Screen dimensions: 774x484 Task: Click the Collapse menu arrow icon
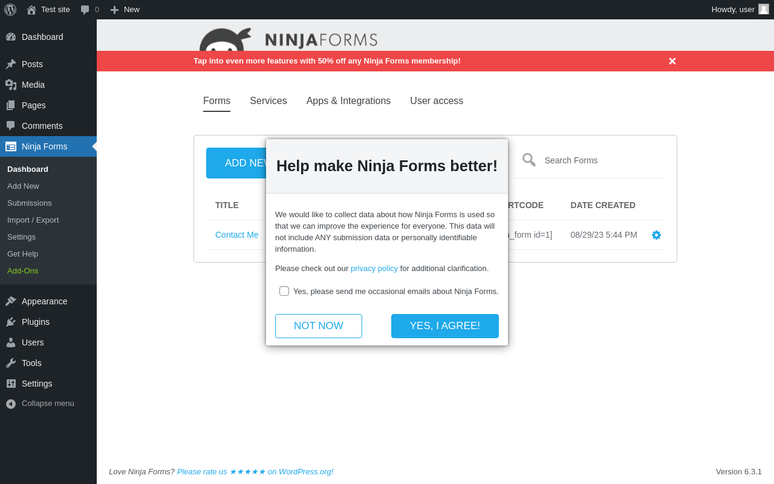11,404
